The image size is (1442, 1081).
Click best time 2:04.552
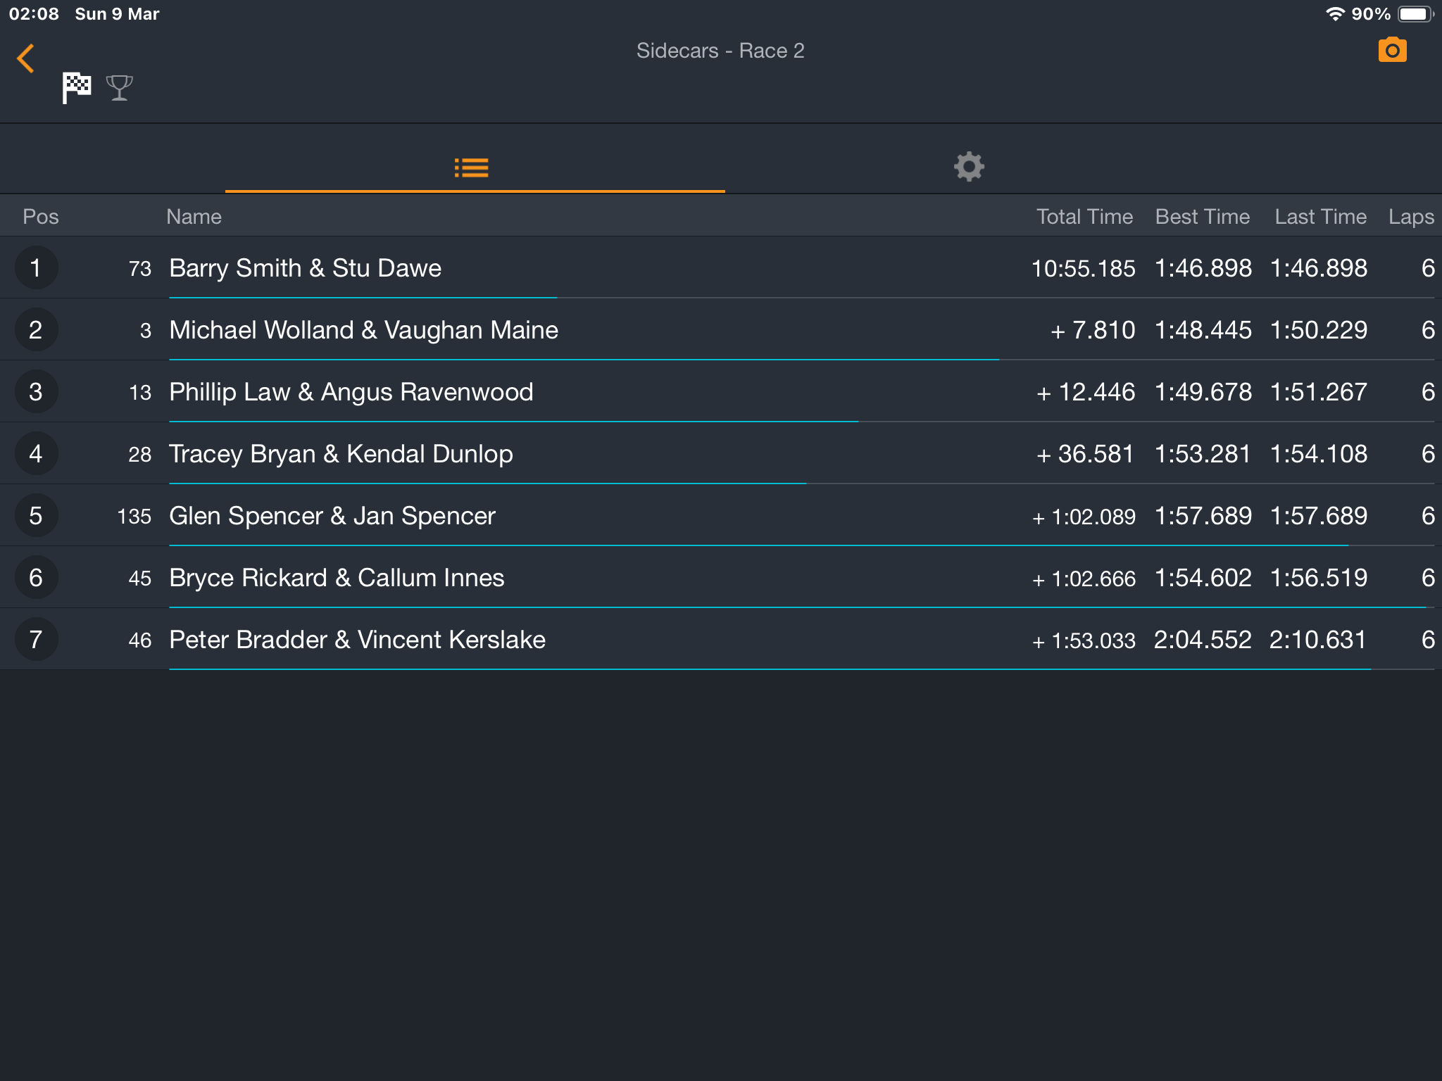1203,640
